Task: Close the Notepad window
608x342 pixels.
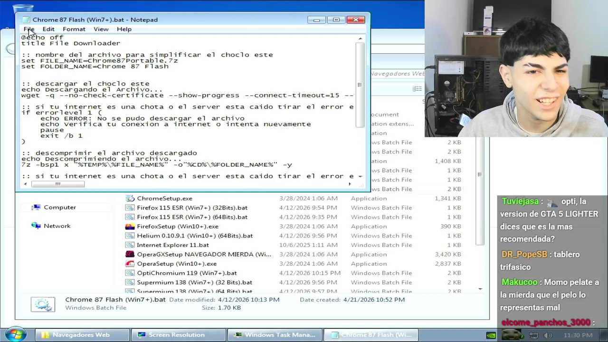Action: pos(355,19)
